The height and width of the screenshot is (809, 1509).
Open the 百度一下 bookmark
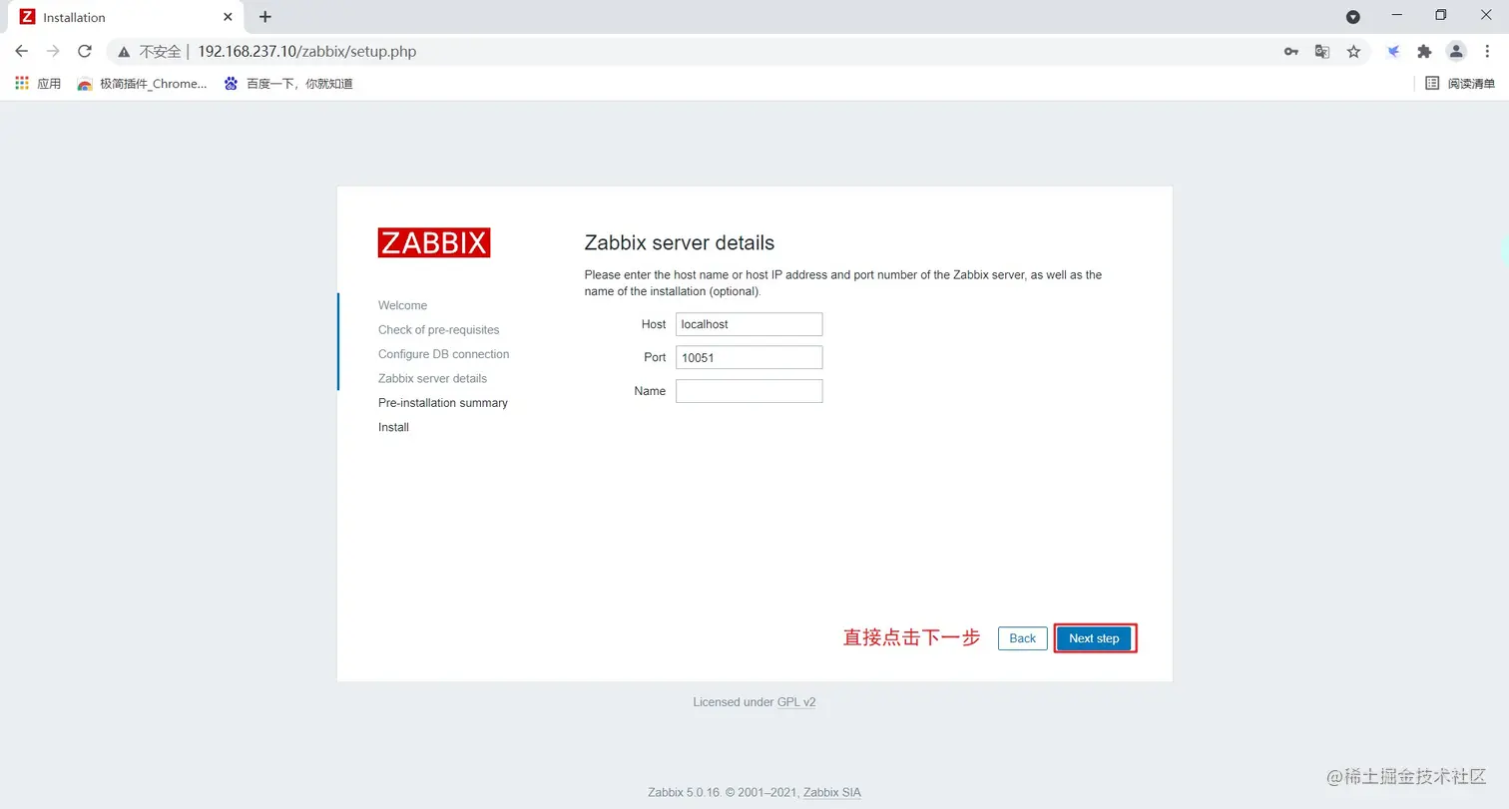[288, 84]
